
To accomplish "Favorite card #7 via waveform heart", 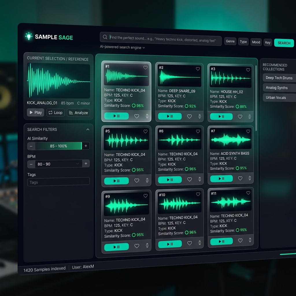I will (x=248, y=131).
